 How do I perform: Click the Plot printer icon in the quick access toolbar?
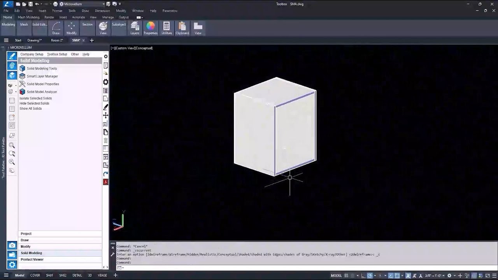pyautogui.click(x=55, y=4)
